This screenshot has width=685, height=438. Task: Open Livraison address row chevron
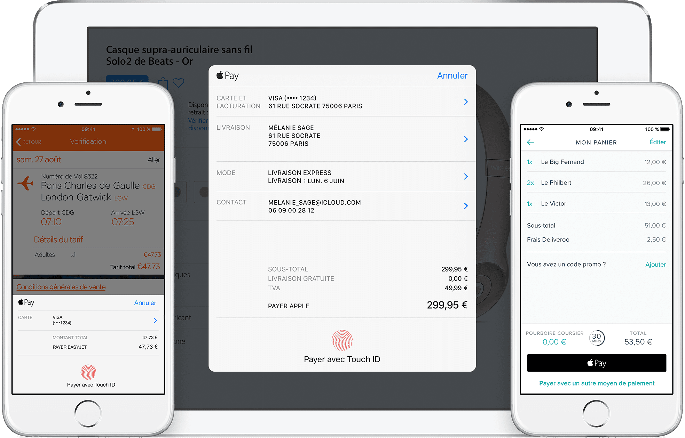(466, 139)
